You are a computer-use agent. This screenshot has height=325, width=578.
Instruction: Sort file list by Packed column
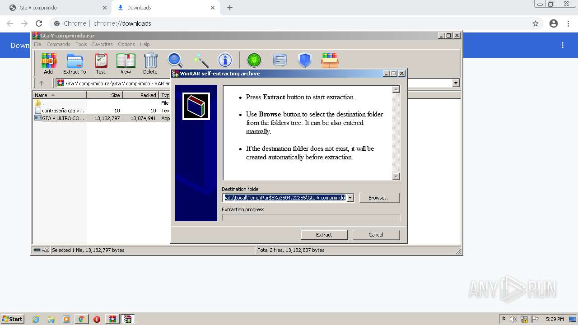pos(140,95)
